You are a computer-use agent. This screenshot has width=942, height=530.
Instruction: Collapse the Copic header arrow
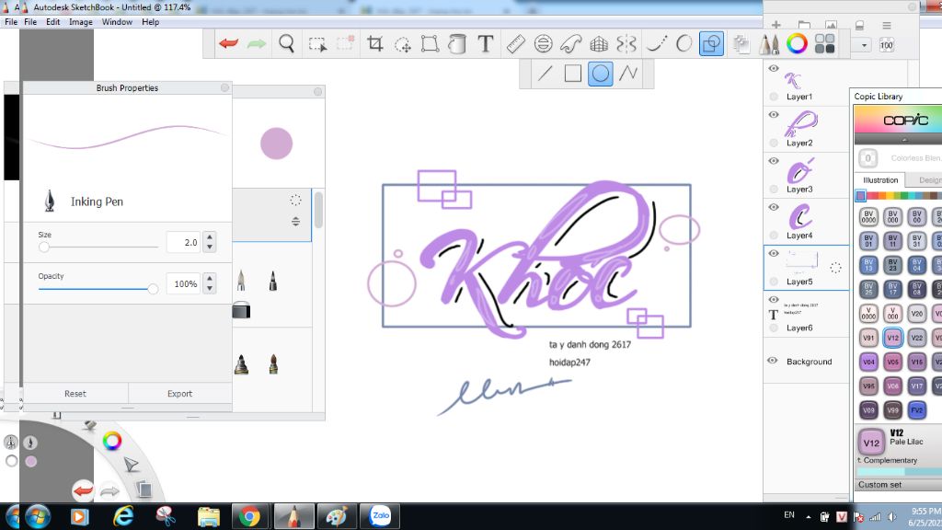pos(905,140)
